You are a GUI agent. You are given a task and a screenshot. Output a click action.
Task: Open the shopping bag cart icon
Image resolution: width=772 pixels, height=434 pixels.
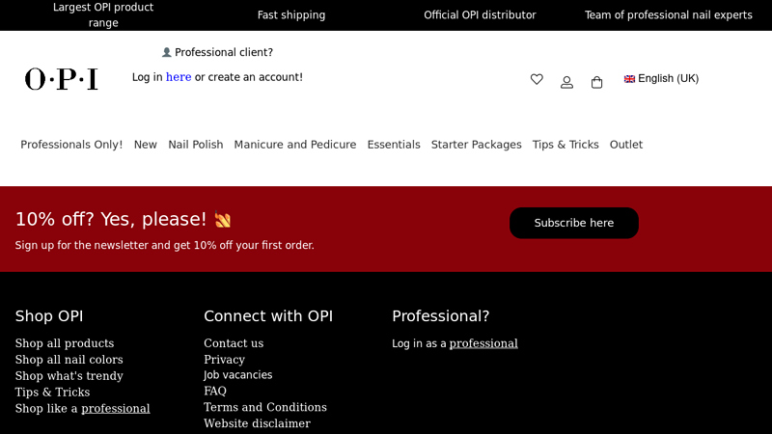click(x=596, y=82)
